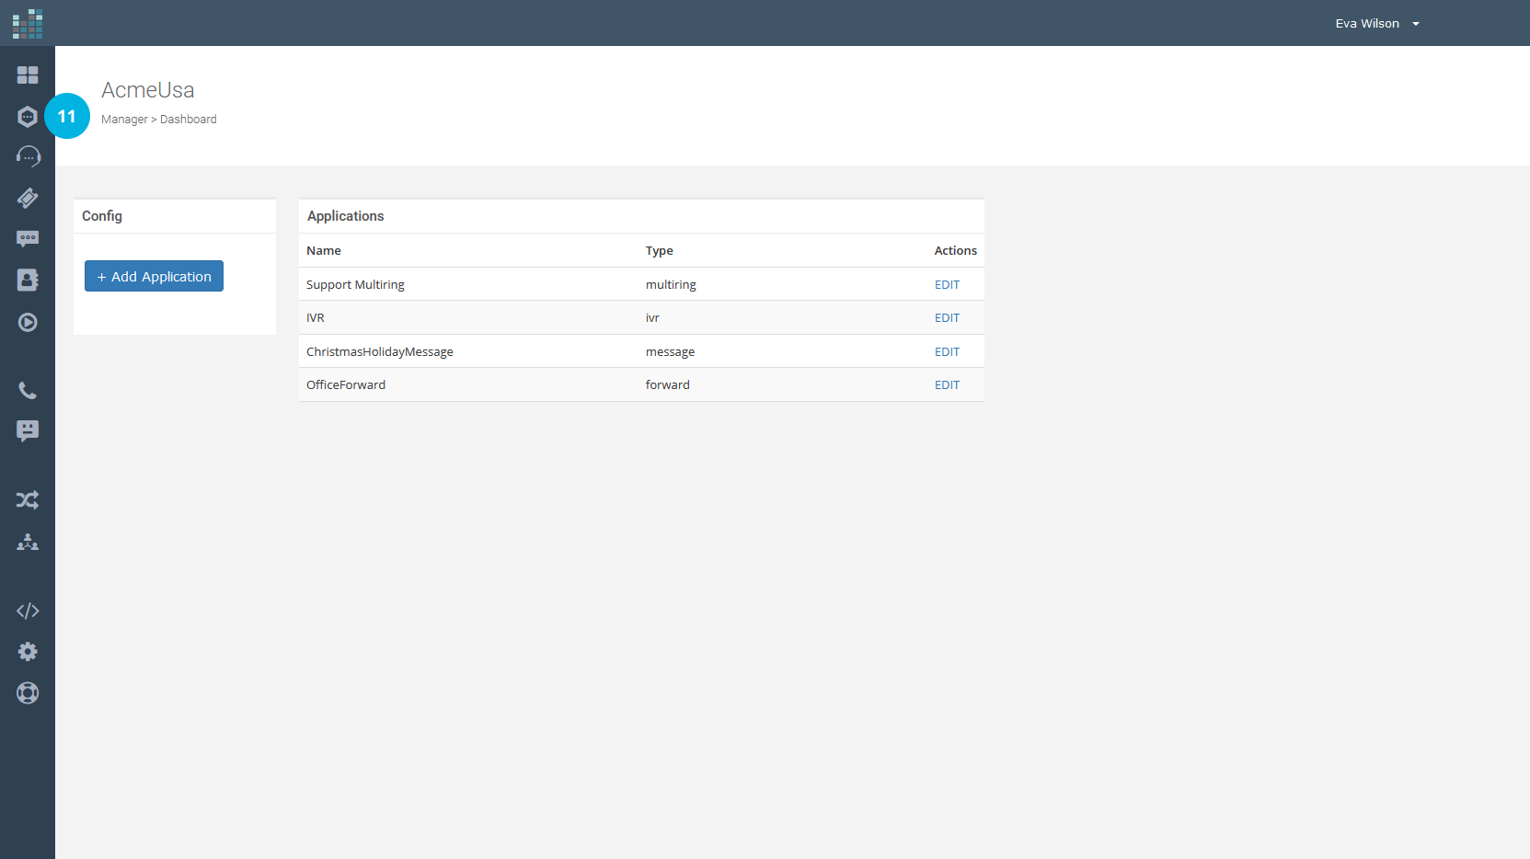Screen dimensions: 1530x859
Task: Open the chat bubble messages icon
Action: coord(28,239)
